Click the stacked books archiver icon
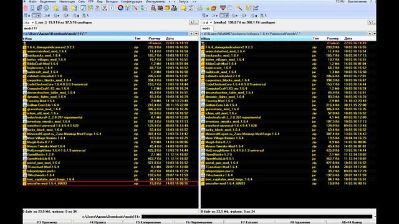The height and width of the screenshot is (224, 399). pos(160,8)
